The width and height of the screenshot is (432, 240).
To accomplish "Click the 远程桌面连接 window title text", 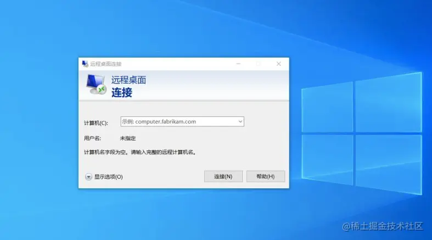I will [x=106, y=64].
